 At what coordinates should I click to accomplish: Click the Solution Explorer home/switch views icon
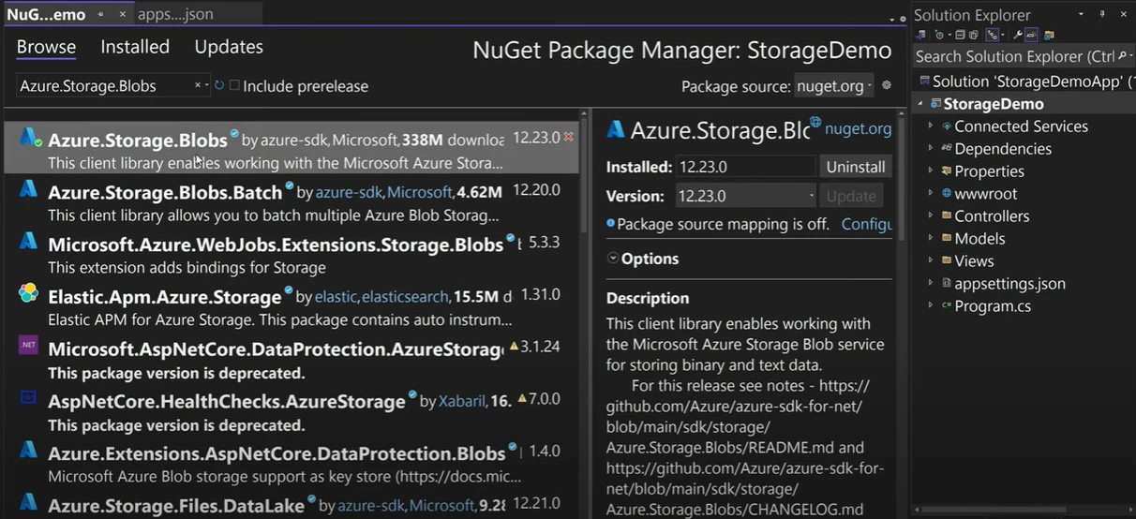point(922,35)
